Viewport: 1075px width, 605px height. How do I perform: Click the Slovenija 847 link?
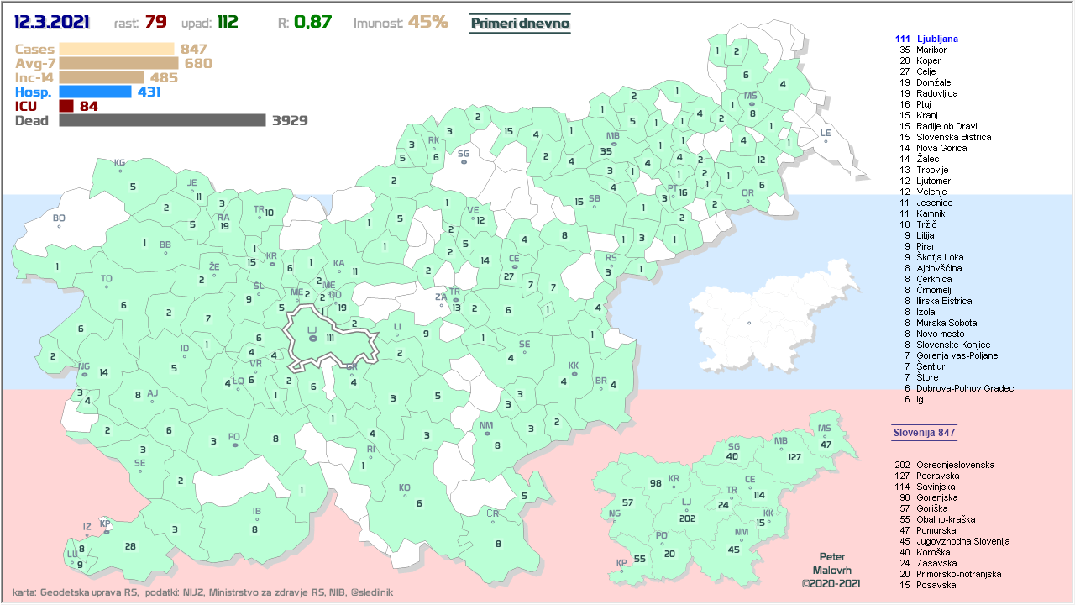(924, 433)
